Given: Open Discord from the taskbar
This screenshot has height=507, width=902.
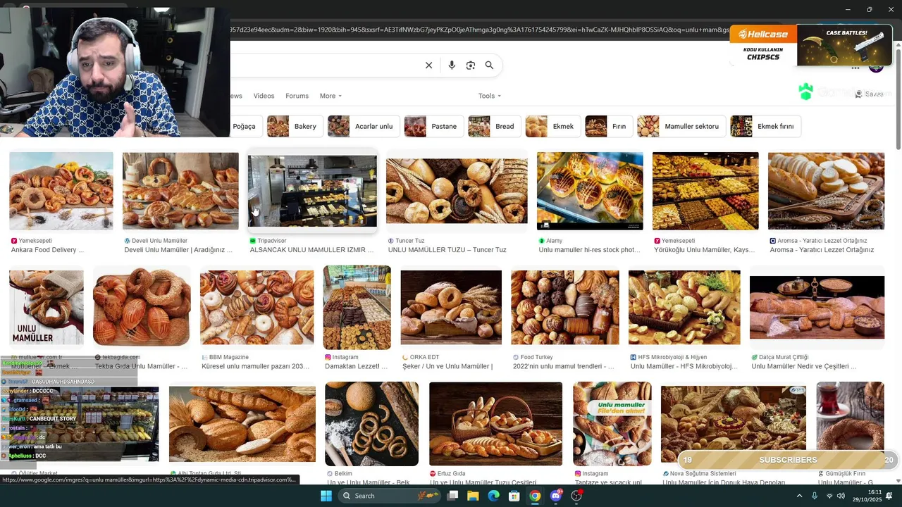Looking at the screenshot, I should tap(556, 496).
